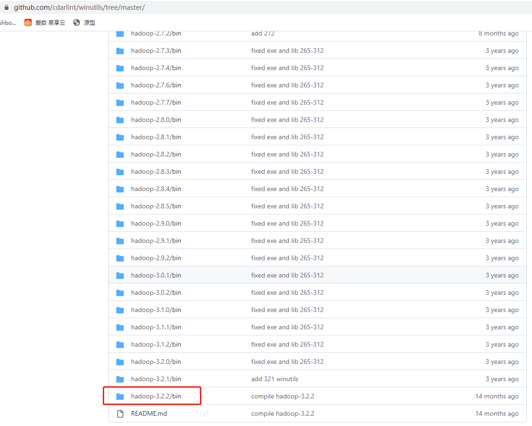Click the folder icon for hadoop-2.9.1/bin

click(x=120, y=241)
